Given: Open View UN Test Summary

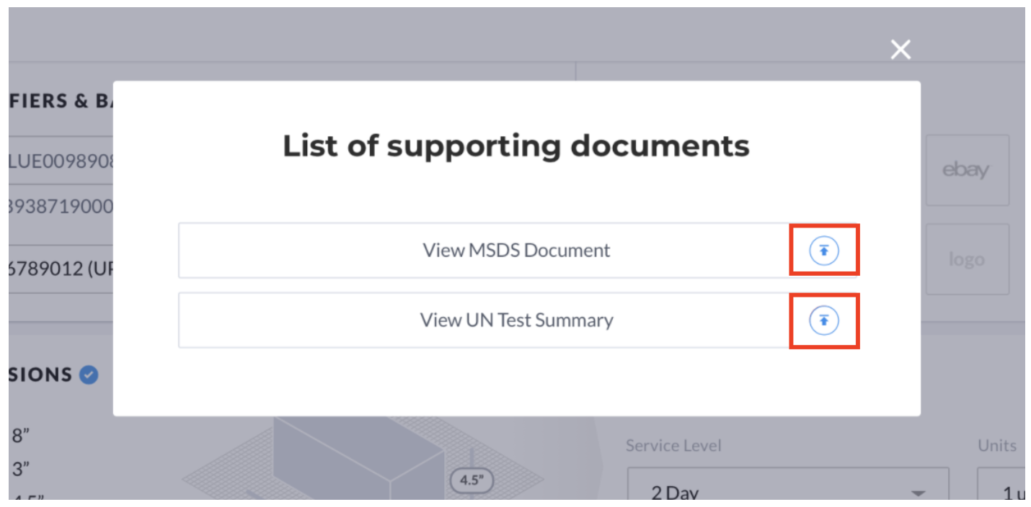Looking at the screenshot, I should [516, 320].
